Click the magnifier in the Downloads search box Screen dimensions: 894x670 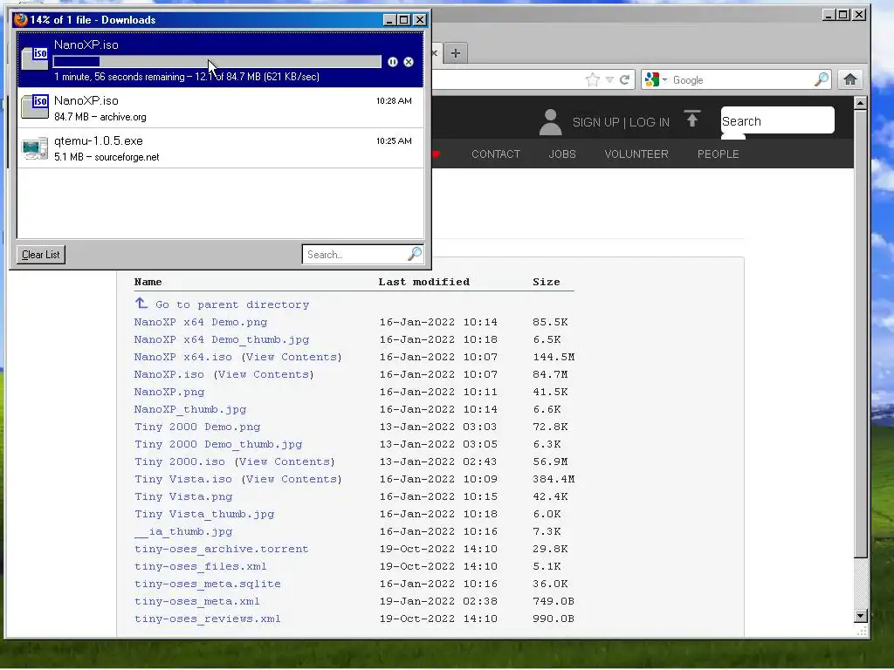click(x=415, y=254)
